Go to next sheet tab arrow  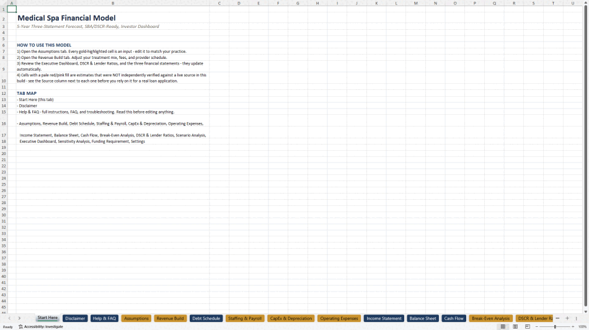click(19, 318)
